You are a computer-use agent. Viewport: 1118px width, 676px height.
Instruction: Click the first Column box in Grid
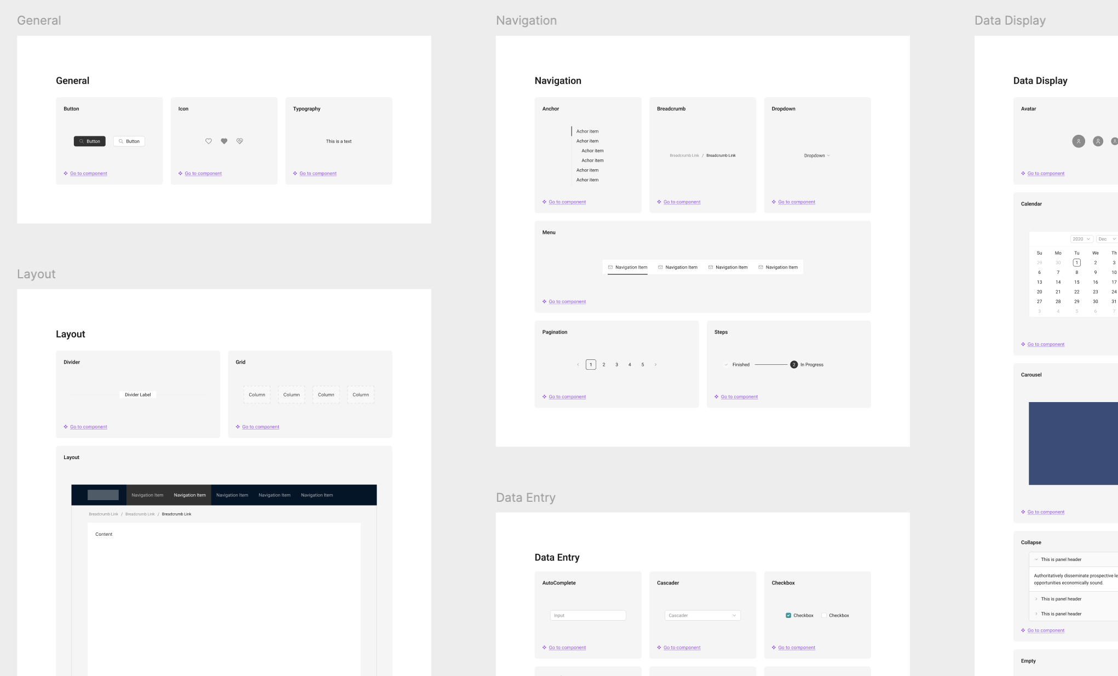257,394
